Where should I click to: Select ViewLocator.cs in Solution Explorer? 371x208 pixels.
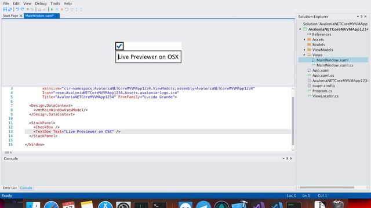point(325,96)
